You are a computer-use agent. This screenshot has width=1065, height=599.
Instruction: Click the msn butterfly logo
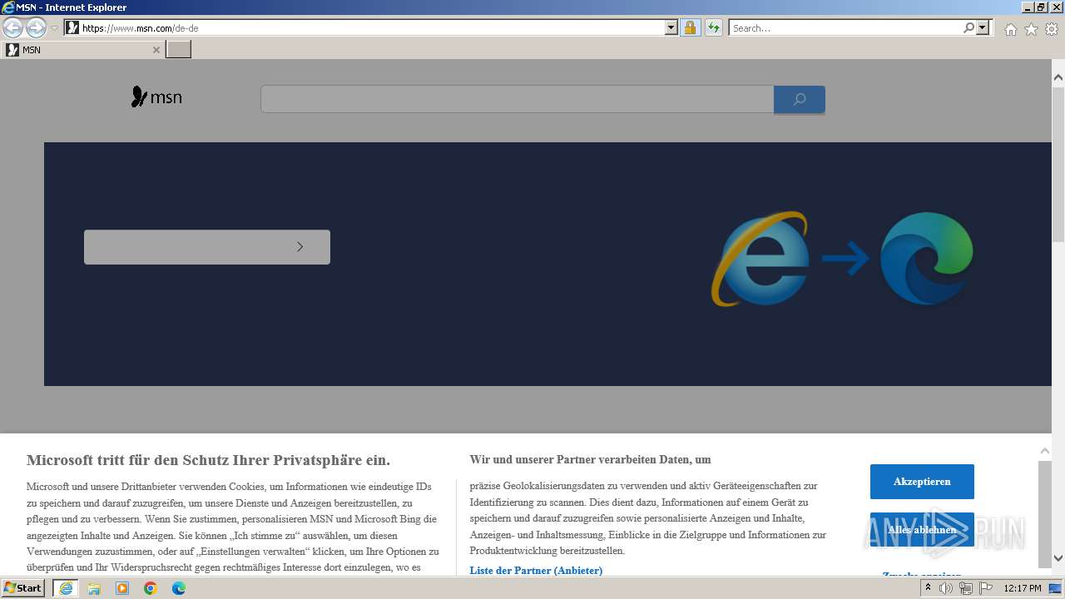[156, 97]
